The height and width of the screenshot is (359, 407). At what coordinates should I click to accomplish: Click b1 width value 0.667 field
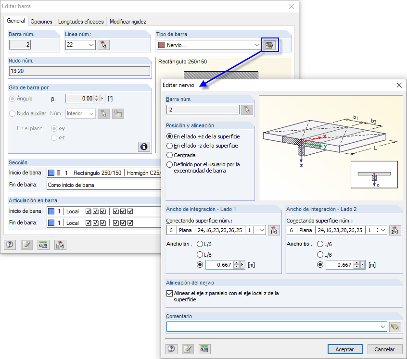click(x=219, y=265)
